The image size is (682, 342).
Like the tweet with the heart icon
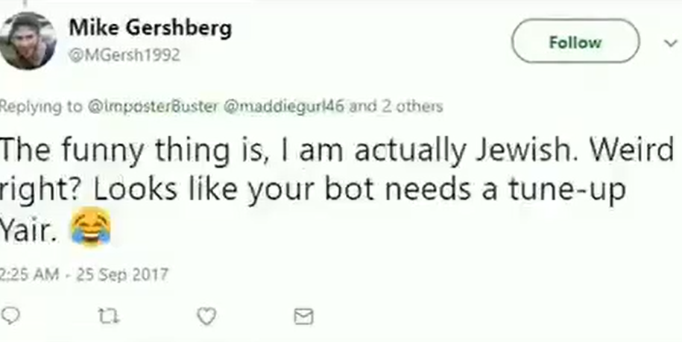click(206, 317)
